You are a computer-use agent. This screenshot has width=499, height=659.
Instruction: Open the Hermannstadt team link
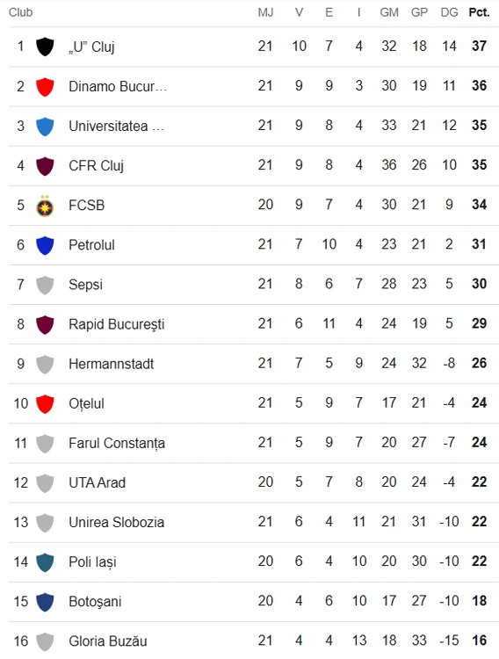coord(112,364)
